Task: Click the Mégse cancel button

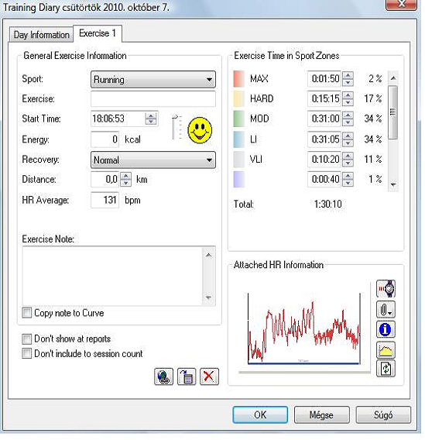Action: tap(321, 414)
